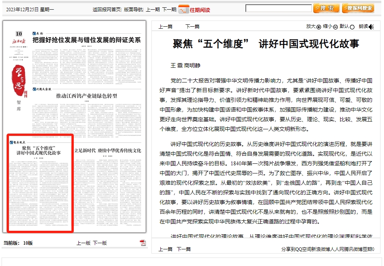Open 往期阅读 past issues link

(200, 10)
